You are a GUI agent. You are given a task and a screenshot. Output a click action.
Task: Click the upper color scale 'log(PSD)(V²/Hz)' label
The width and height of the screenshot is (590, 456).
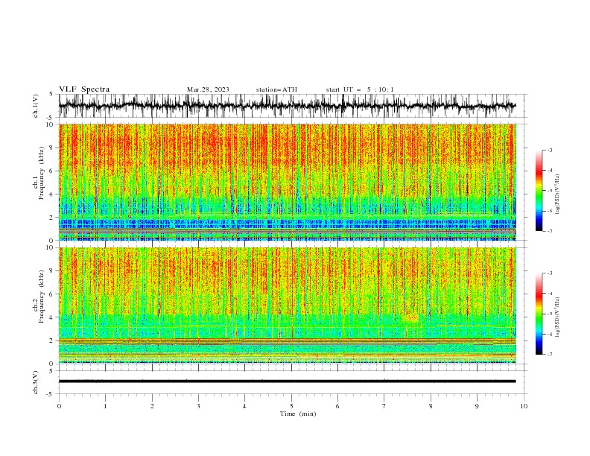(x=557, y=194)
